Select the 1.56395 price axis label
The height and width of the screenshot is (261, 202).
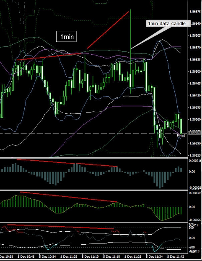[195, 107]
